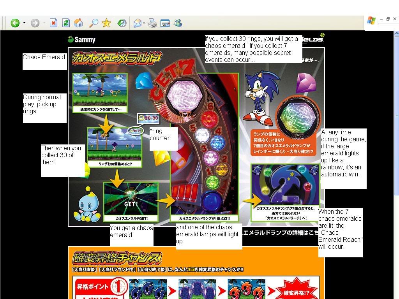The width and height of the screenshot is (399, 299).
Task: Click the Stop loading page icon
Action: point(53,23)
